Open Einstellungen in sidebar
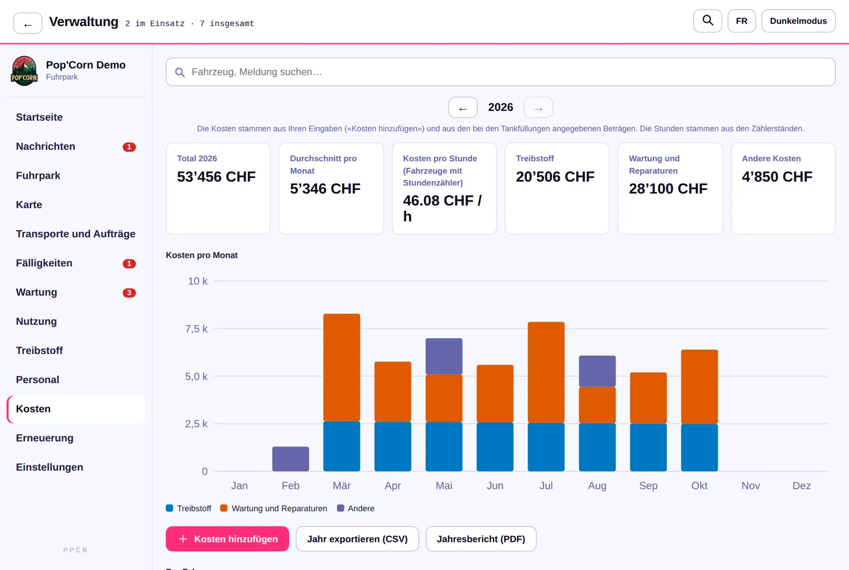The height and width of the screenshot is (570, 849). point(76,467)
